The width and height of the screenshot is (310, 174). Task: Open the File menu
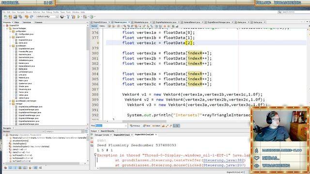tap(4, 12)
